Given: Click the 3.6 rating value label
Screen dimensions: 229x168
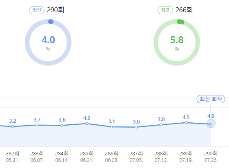Looking at the screenshot, I should 62,120.
